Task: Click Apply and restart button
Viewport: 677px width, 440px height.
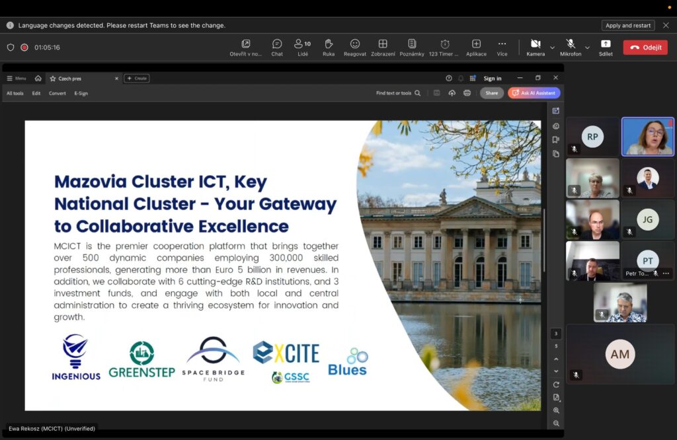Action: pyautogui.click(x=627, y=26)
